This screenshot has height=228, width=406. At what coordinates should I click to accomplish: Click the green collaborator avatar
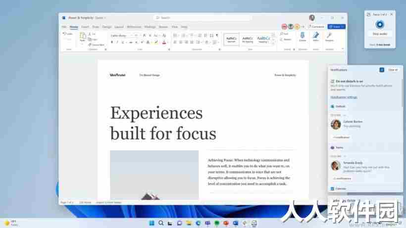[291, 27]
